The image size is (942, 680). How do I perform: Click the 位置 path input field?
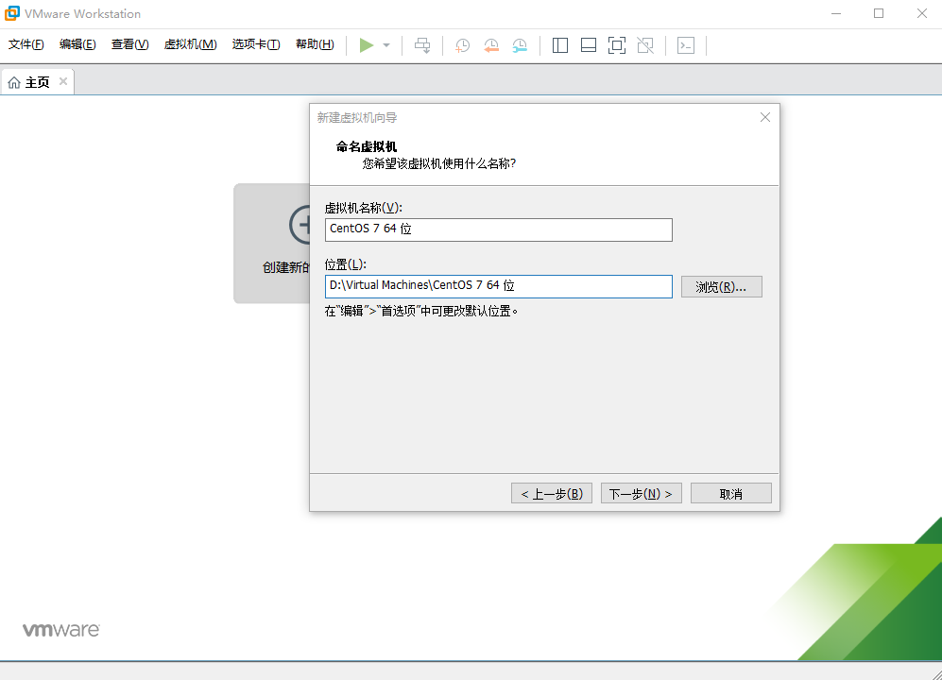(499, 286)
